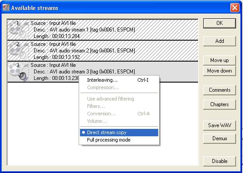Select the AVI audio stream 1 entry
This screenshot has height=173, width=243.
103,30
